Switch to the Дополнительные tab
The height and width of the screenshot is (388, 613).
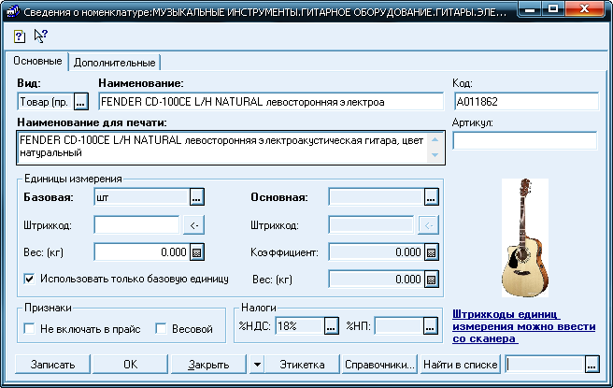[115, 63]
